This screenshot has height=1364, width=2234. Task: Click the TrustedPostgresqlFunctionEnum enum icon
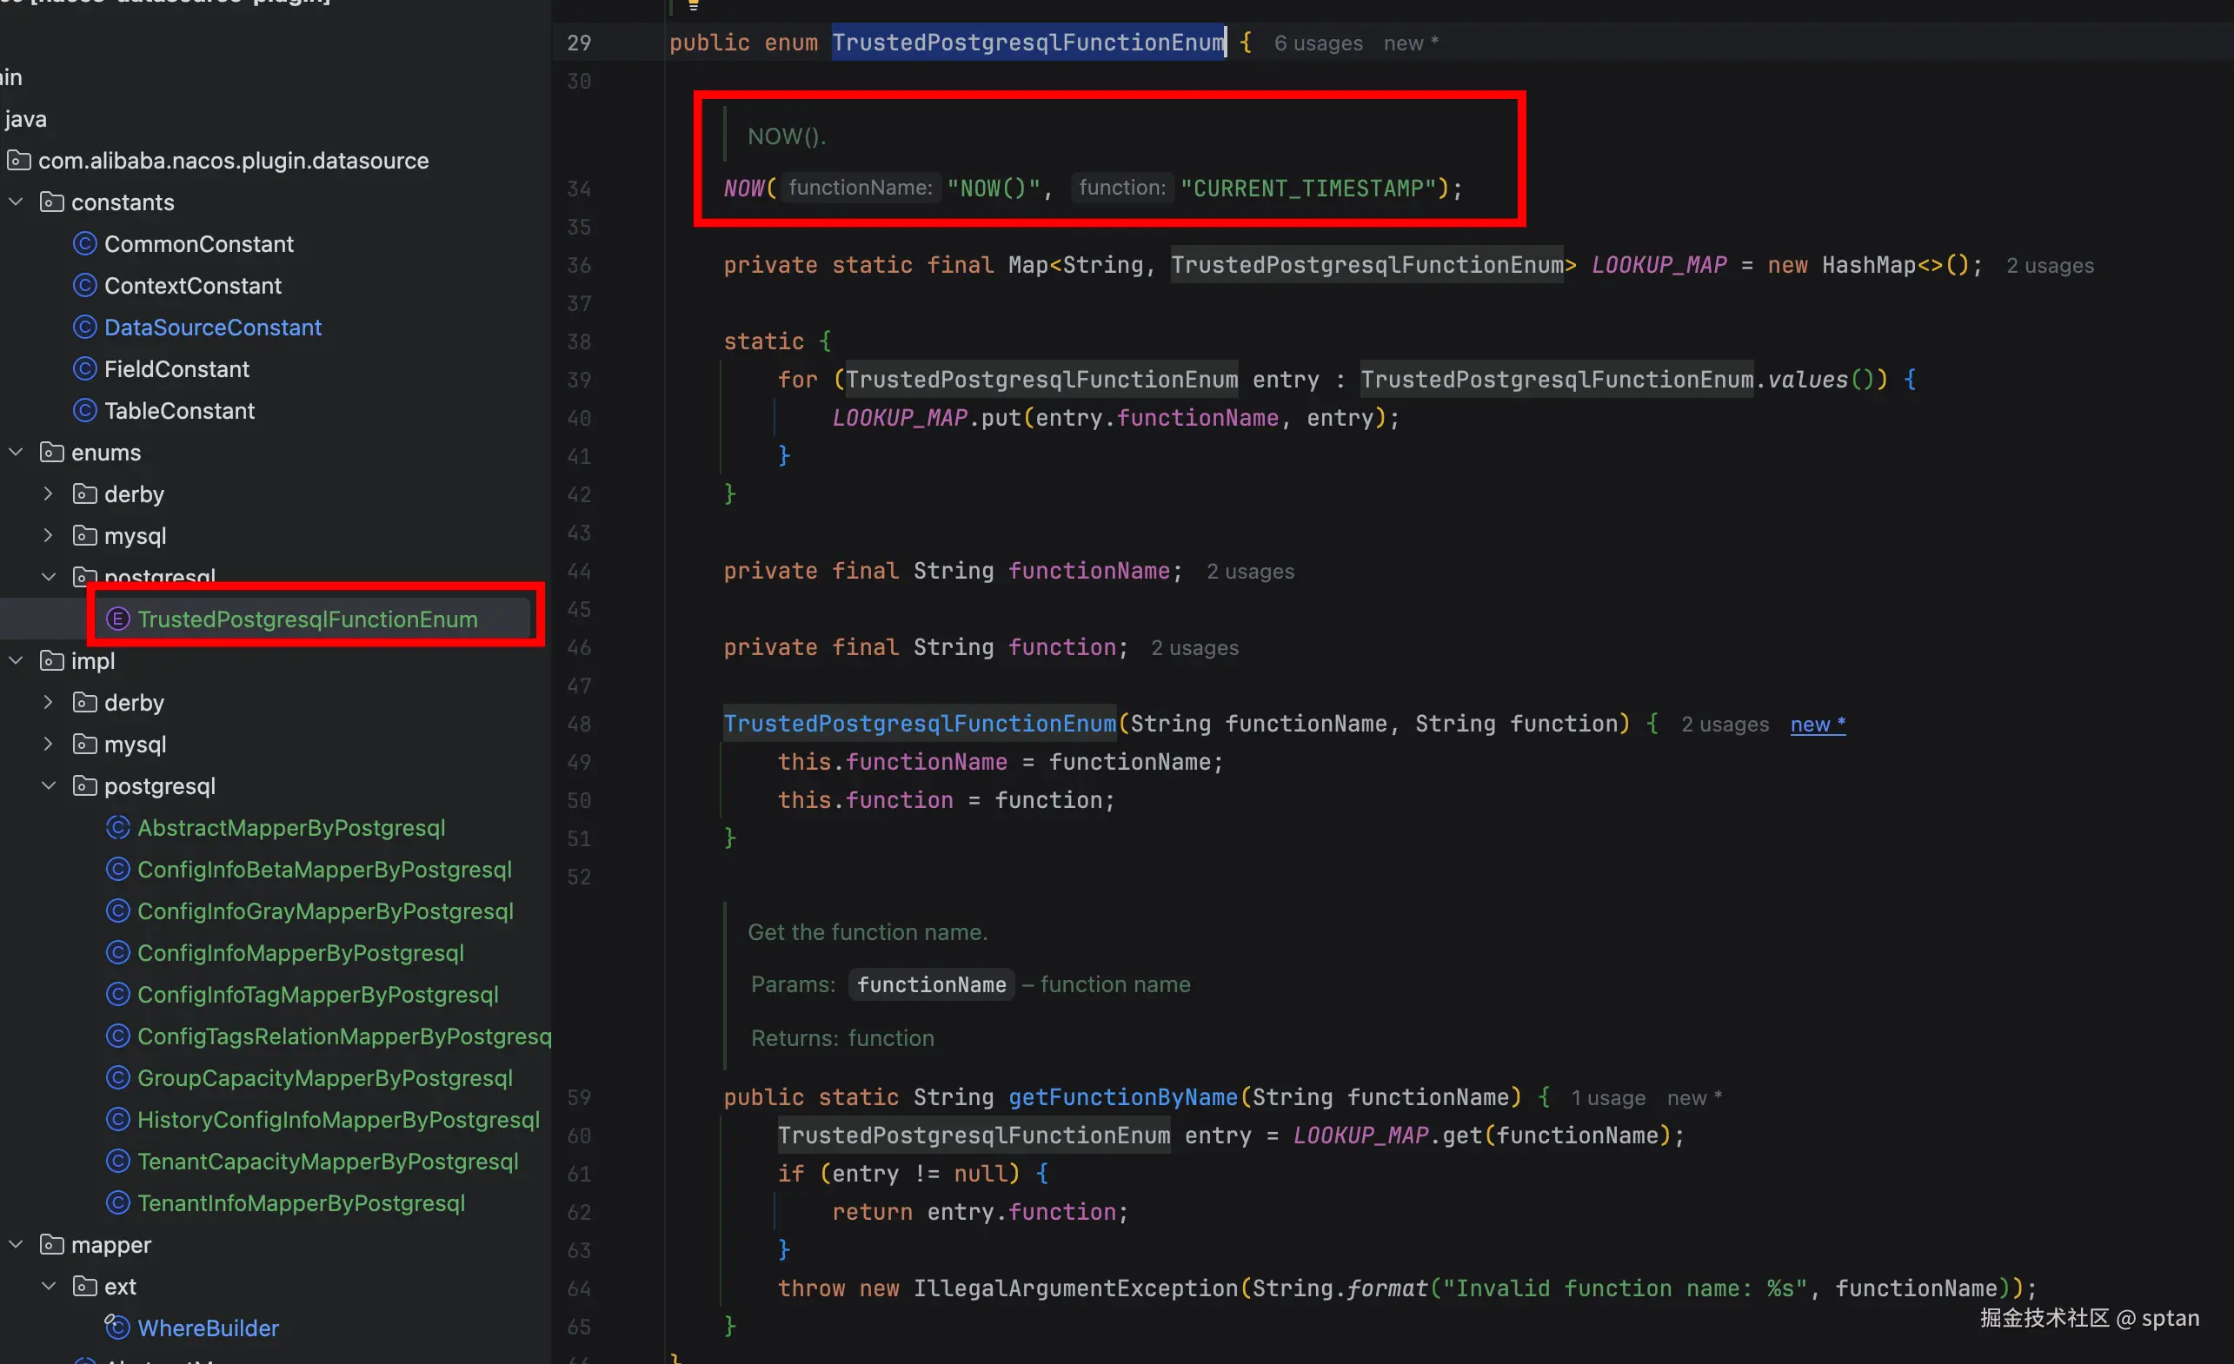118,619
